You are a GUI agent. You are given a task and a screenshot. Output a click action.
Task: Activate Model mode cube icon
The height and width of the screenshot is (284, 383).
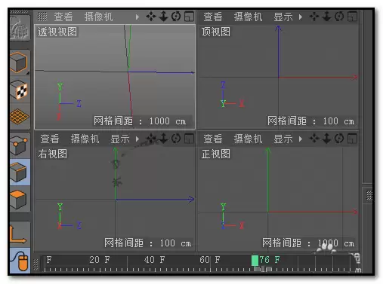click(20, 63)
